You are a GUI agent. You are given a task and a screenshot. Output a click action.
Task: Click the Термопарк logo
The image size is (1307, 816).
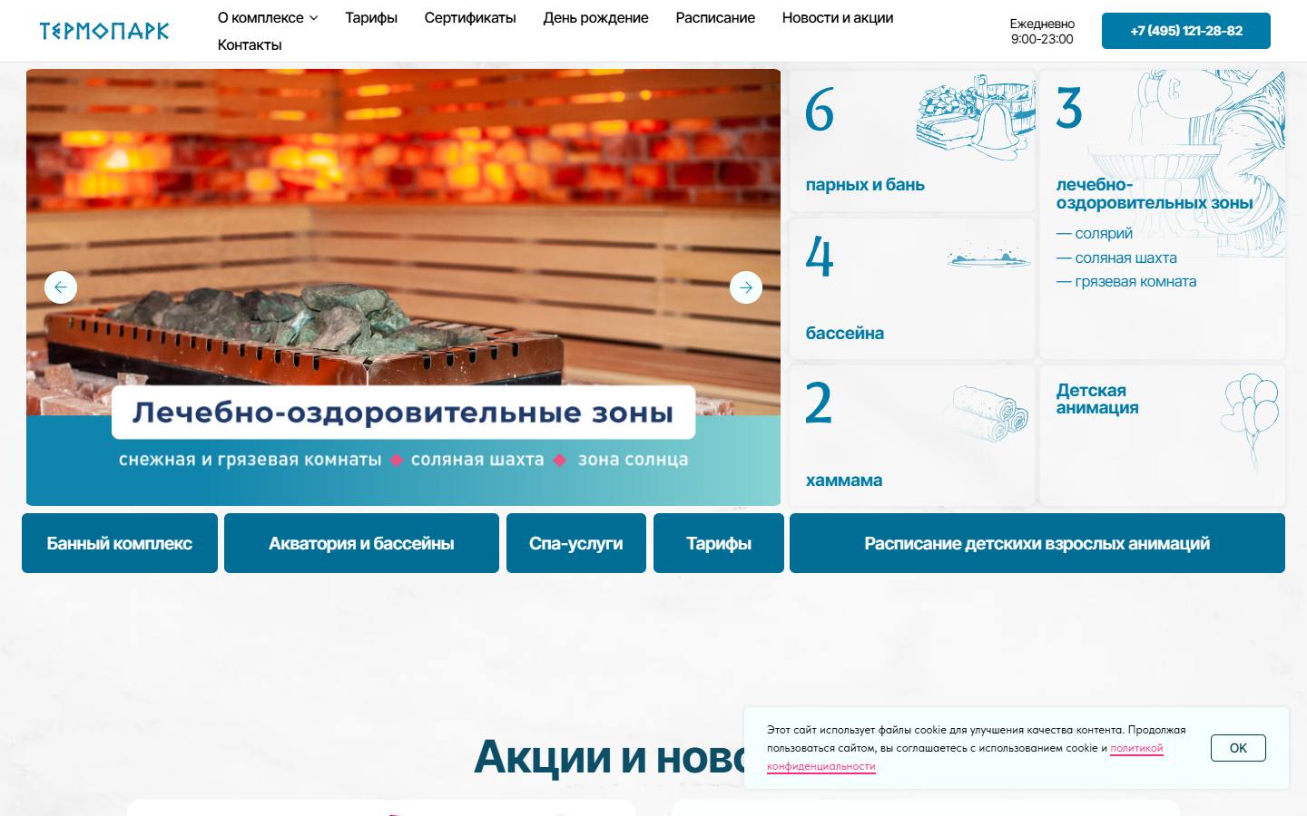[104, 31]
